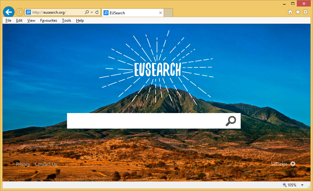Close the EUSearch tab

coord(161,13)
